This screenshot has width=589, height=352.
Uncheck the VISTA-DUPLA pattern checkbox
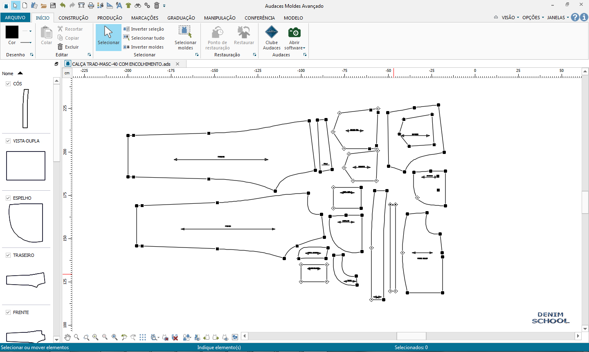pyautogui.click(x=8, y=141)
